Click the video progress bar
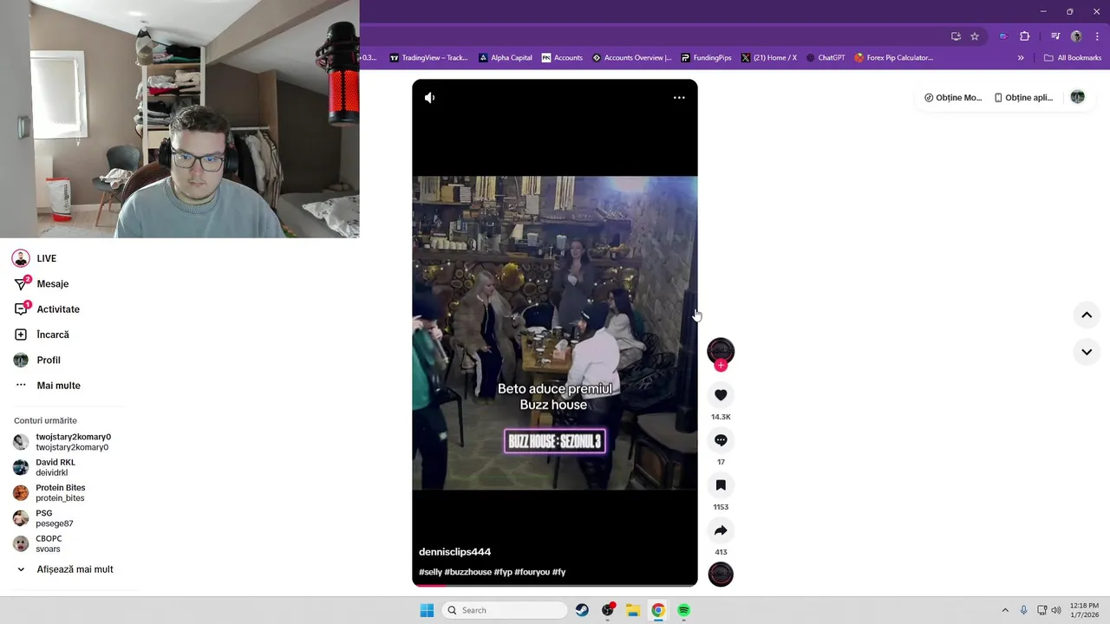Screen dimensions: 1110x624 click(x=555, y=585)
